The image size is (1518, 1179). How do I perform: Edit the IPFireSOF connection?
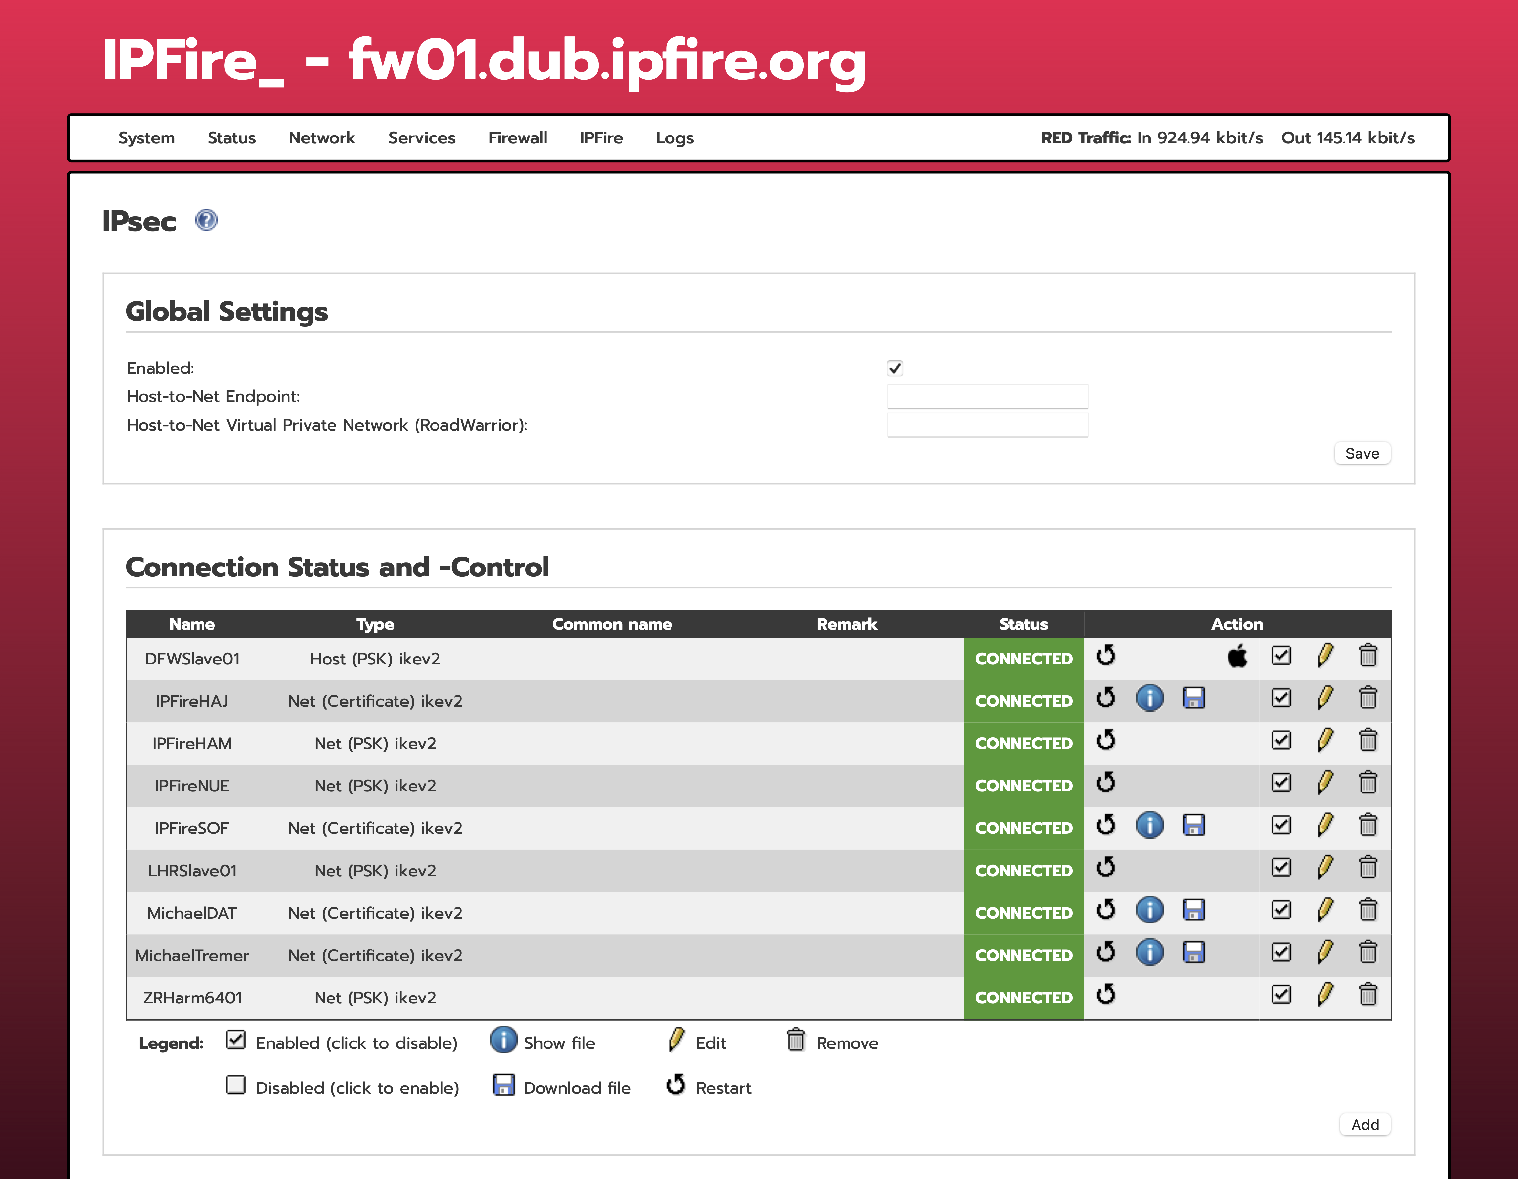[1325, 825]
